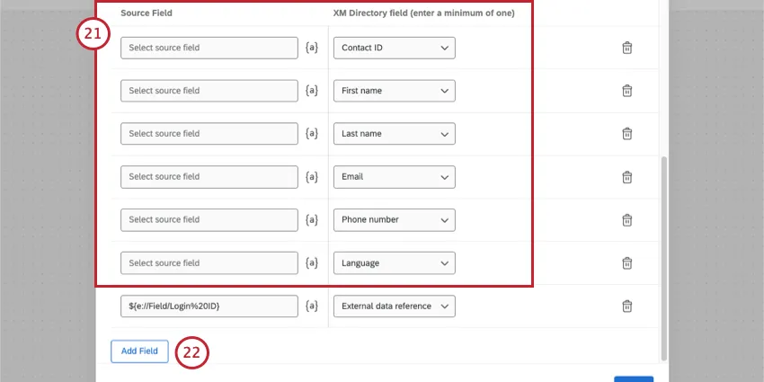Edit the Login ID source field input
This screenshot has height=382, width=764.
pyautogui.click(x=209, y=306)
